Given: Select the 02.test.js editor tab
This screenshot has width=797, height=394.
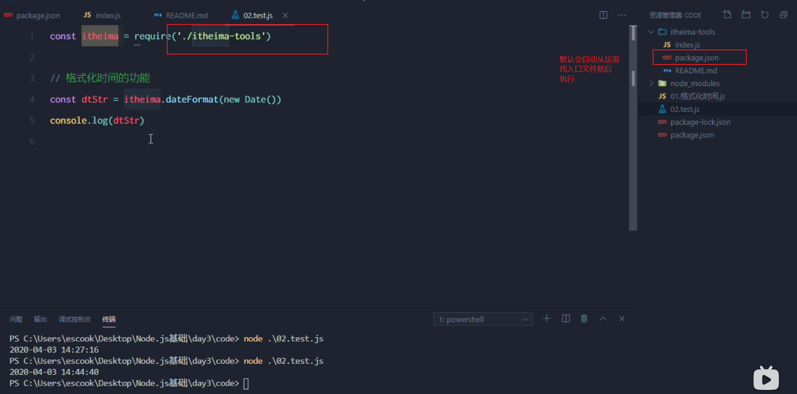Looking at the screenshot, I should [253, 15].
